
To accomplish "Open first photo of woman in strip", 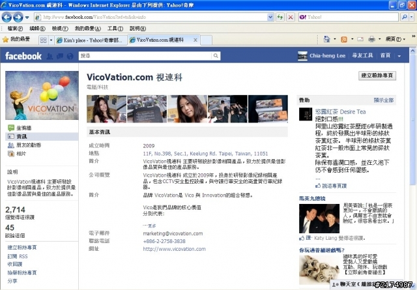I will (x=106, y=109).
